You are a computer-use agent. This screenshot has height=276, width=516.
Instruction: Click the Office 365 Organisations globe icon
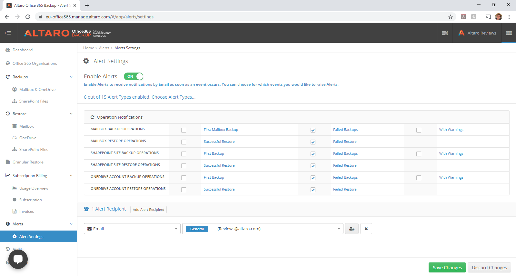pyautogui.click(x=8, y=64)
